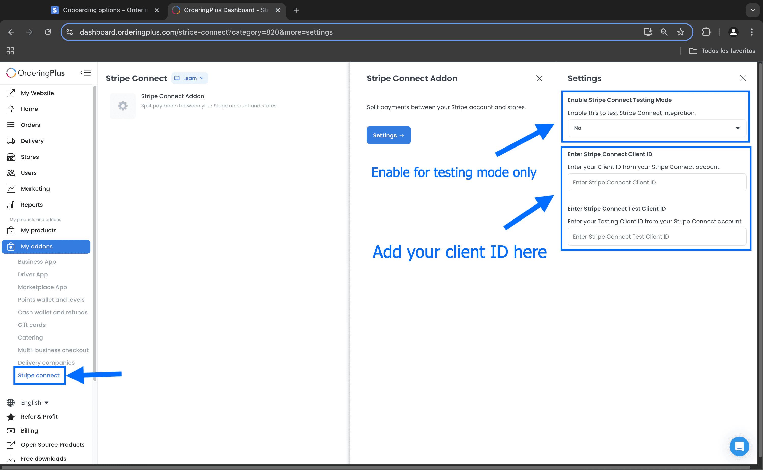The height and width of the screenshot is (470, 763).
Task: Open the Stores section
Action: point(30,157)
